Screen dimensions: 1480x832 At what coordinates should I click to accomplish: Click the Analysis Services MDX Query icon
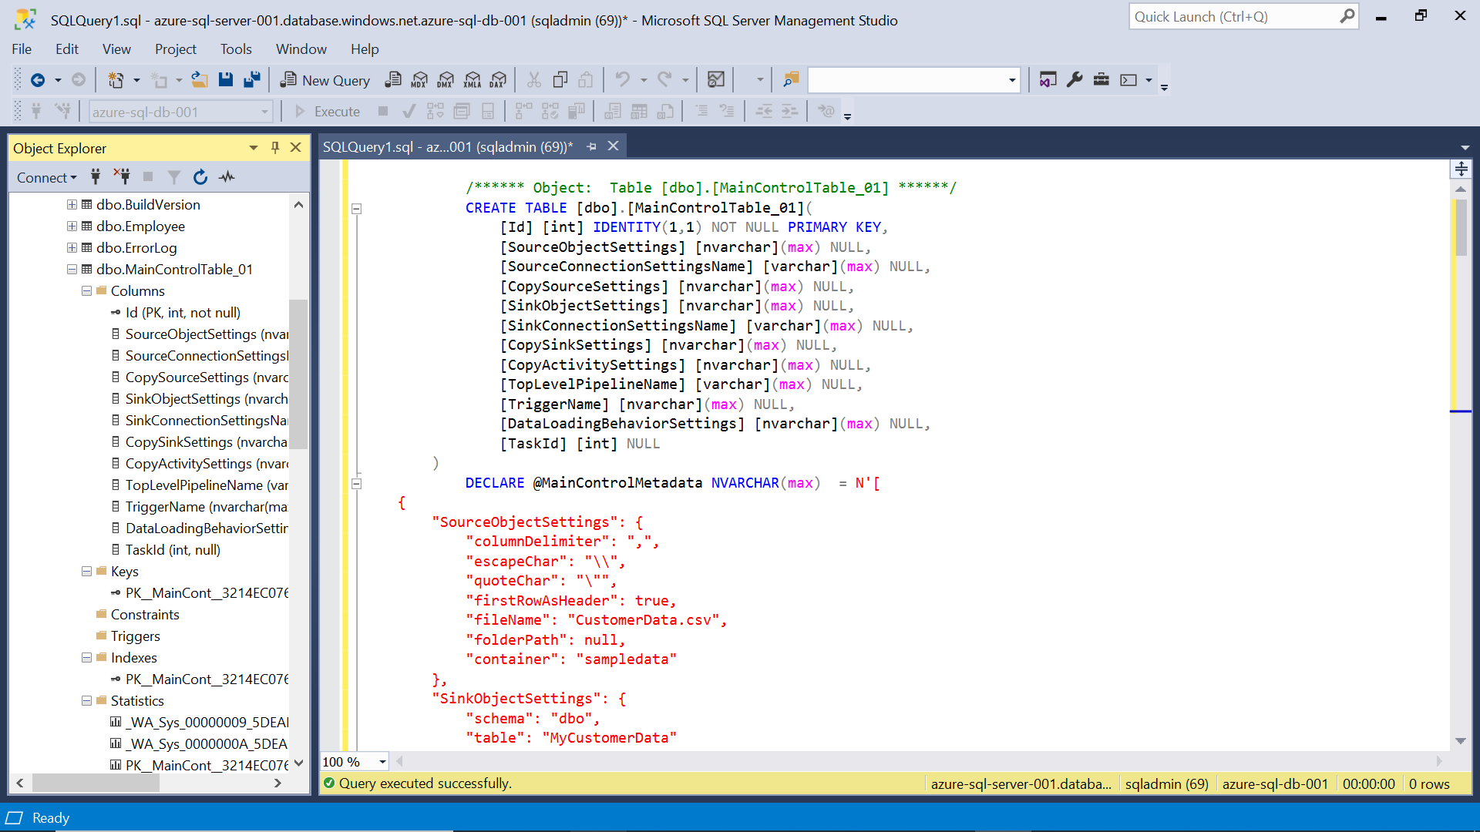point(419,79)
